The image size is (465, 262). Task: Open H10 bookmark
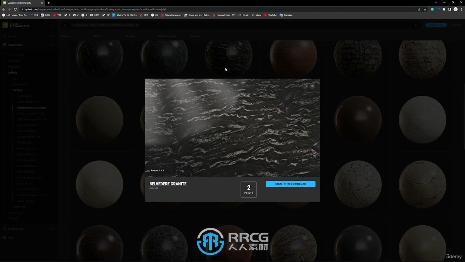(34, 15)
